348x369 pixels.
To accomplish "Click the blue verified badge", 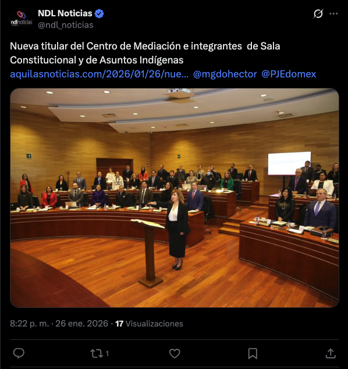I will tap(99, 13).
